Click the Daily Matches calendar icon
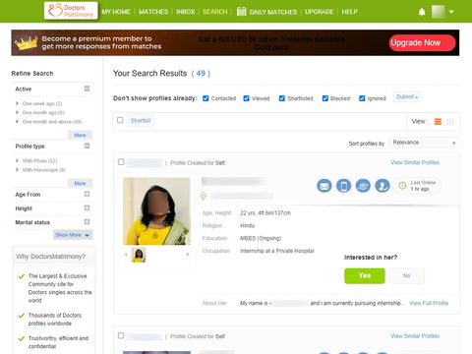This screenshot has height=354, width=472. coord(241,12)
